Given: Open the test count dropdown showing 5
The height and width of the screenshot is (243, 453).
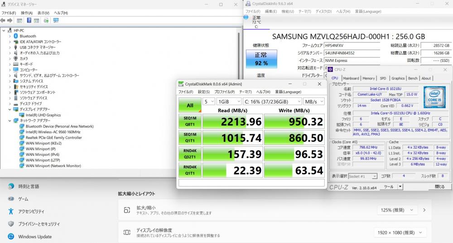Looking at the screenshot, I should (209, 102).
